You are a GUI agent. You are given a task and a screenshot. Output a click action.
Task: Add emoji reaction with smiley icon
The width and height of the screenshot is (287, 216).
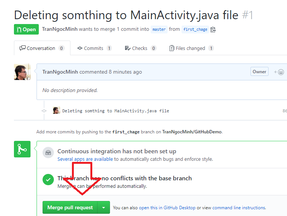[279, 72]
